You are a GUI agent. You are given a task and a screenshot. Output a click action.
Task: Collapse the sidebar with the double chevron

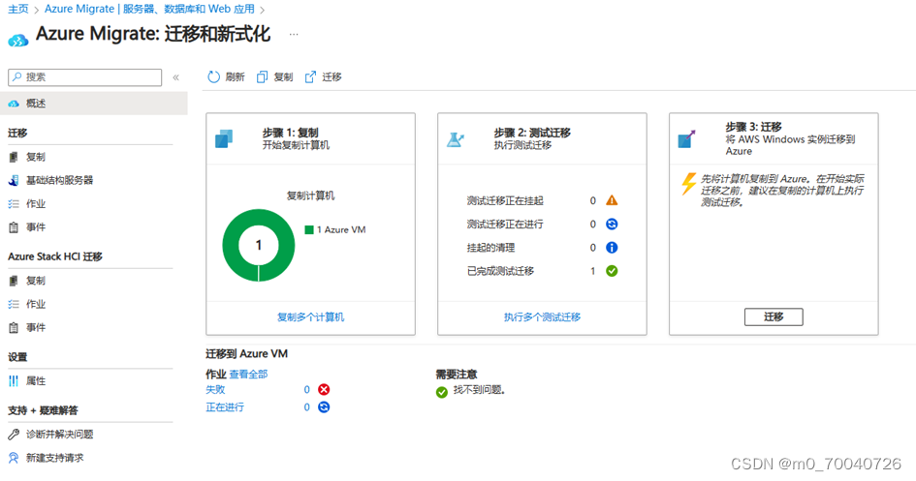[x=175, y=77]
